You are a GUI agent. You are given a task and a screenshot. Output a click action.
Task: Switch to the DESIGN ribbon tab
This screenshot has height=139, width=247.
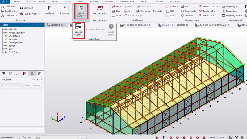109,2
